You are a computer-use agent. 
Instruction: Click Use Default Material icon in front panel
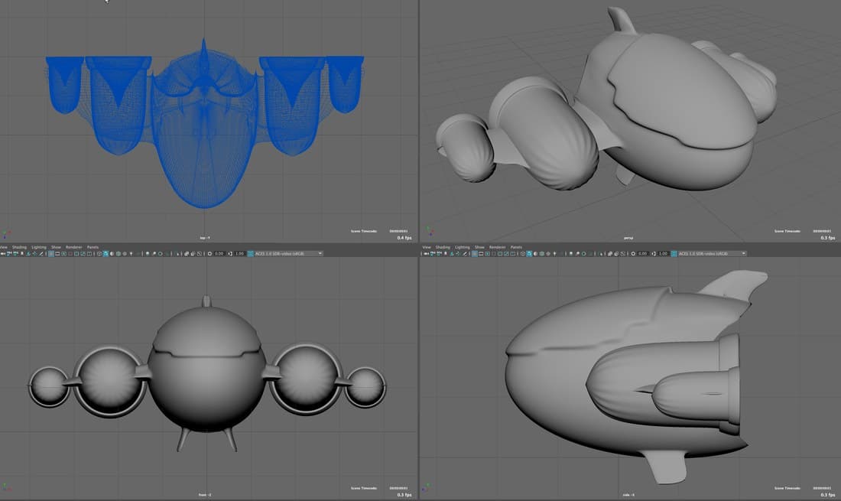(112, 254)
